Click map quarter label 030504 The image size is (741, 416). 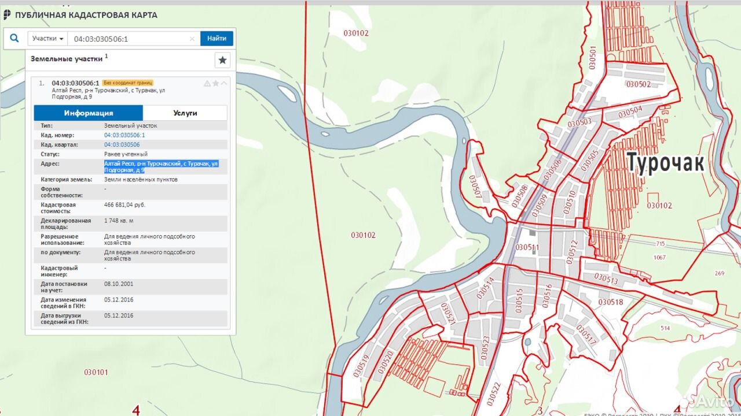(630, 111)
